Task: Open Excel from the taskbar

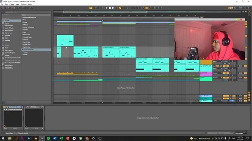Action: [61, 138]
